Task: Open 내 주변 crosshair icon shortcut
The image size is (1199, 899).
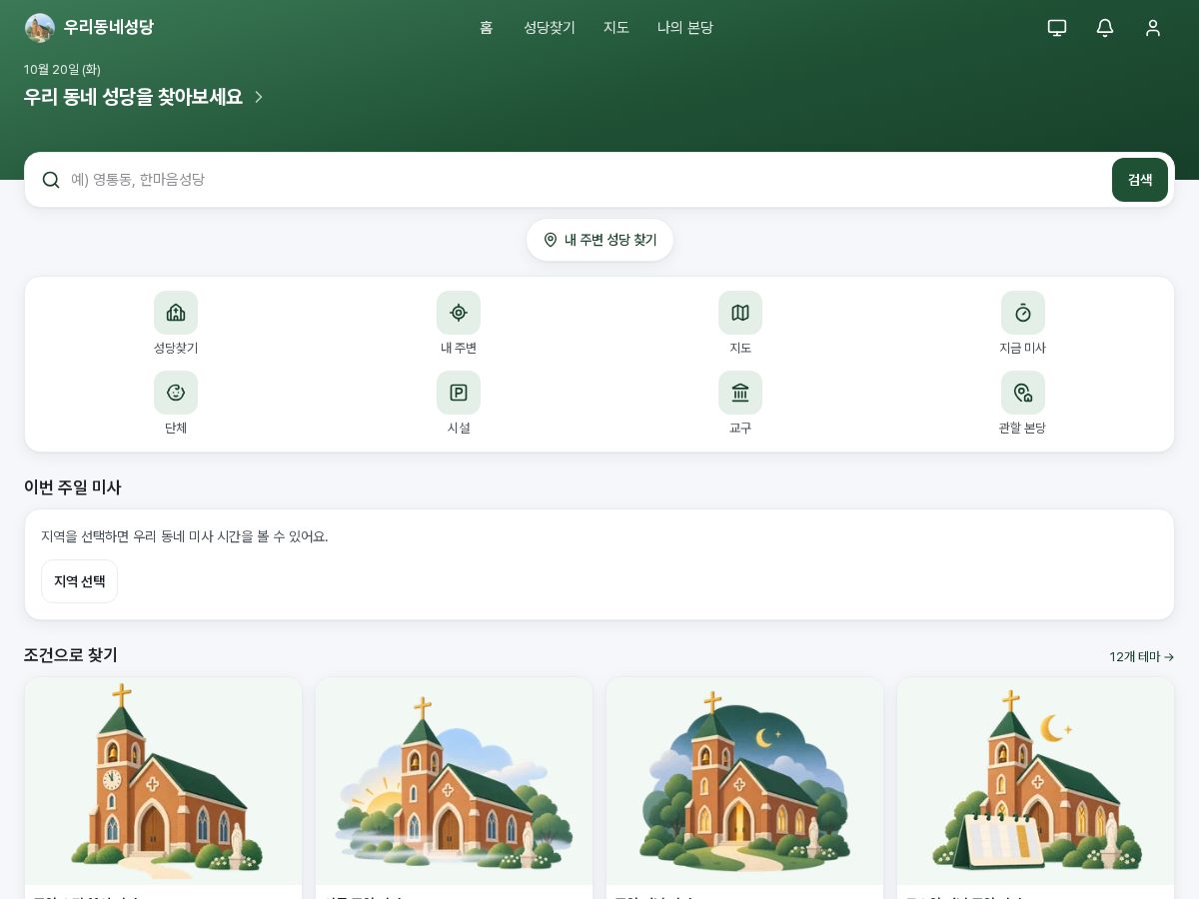Action: pyautogui.click(x=459, y=313)
